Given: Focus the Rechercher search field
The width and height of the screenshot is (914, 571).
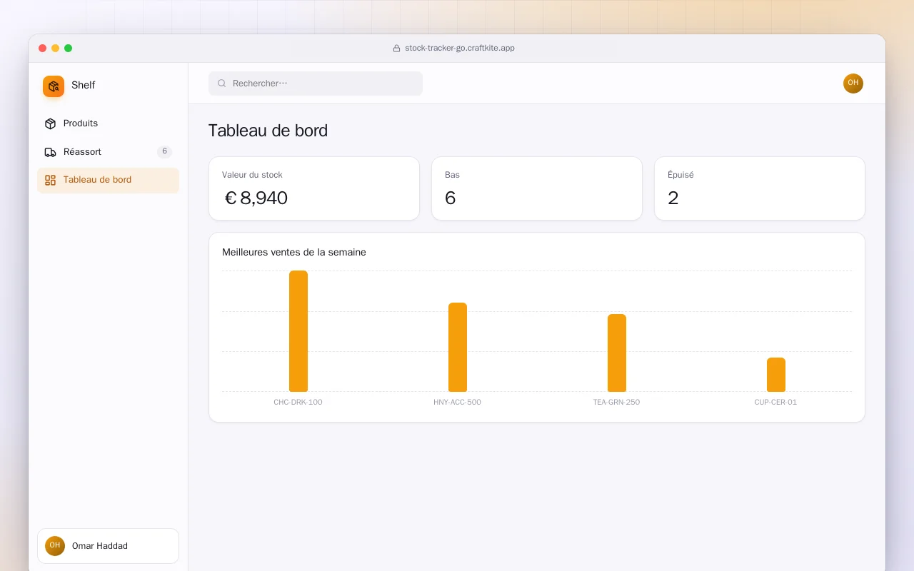Looking at the screenshot, I should pos(316,84).
